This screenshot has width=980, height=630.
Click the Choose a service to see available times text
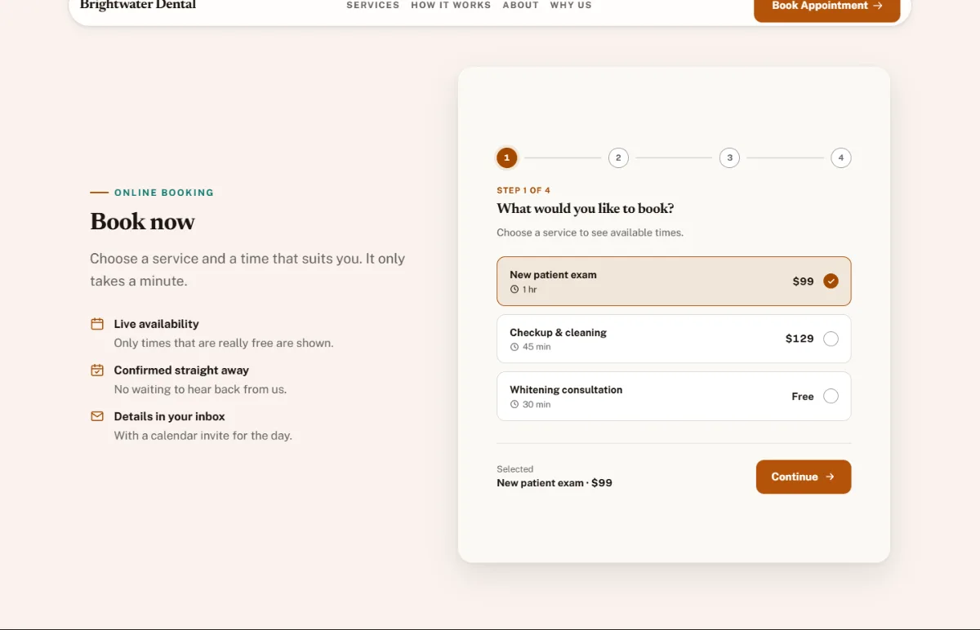[590, 233]
